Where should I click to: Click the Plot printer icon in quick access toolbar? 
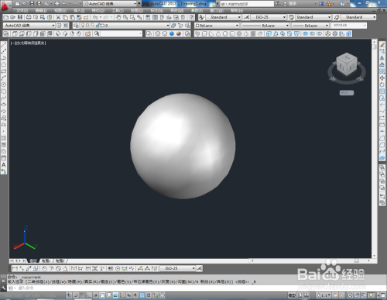(x=57, y=4)
